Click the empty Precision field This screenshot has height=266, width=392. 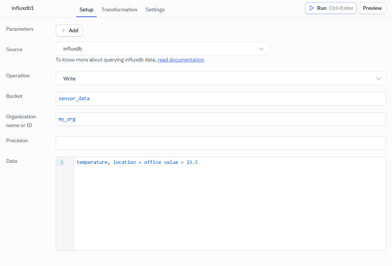point(221,143)
